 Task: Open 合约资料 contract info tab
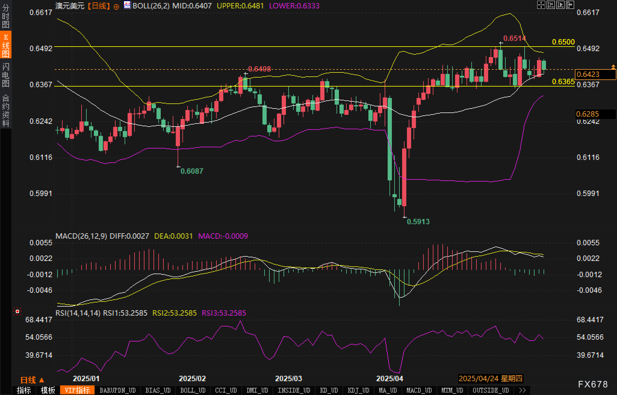pos(5,110)
